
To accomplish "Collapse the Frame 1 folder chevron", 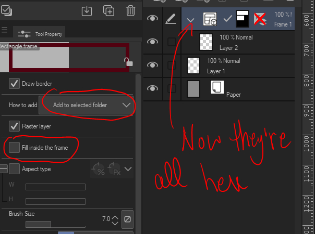I will (x=191, y=20).
